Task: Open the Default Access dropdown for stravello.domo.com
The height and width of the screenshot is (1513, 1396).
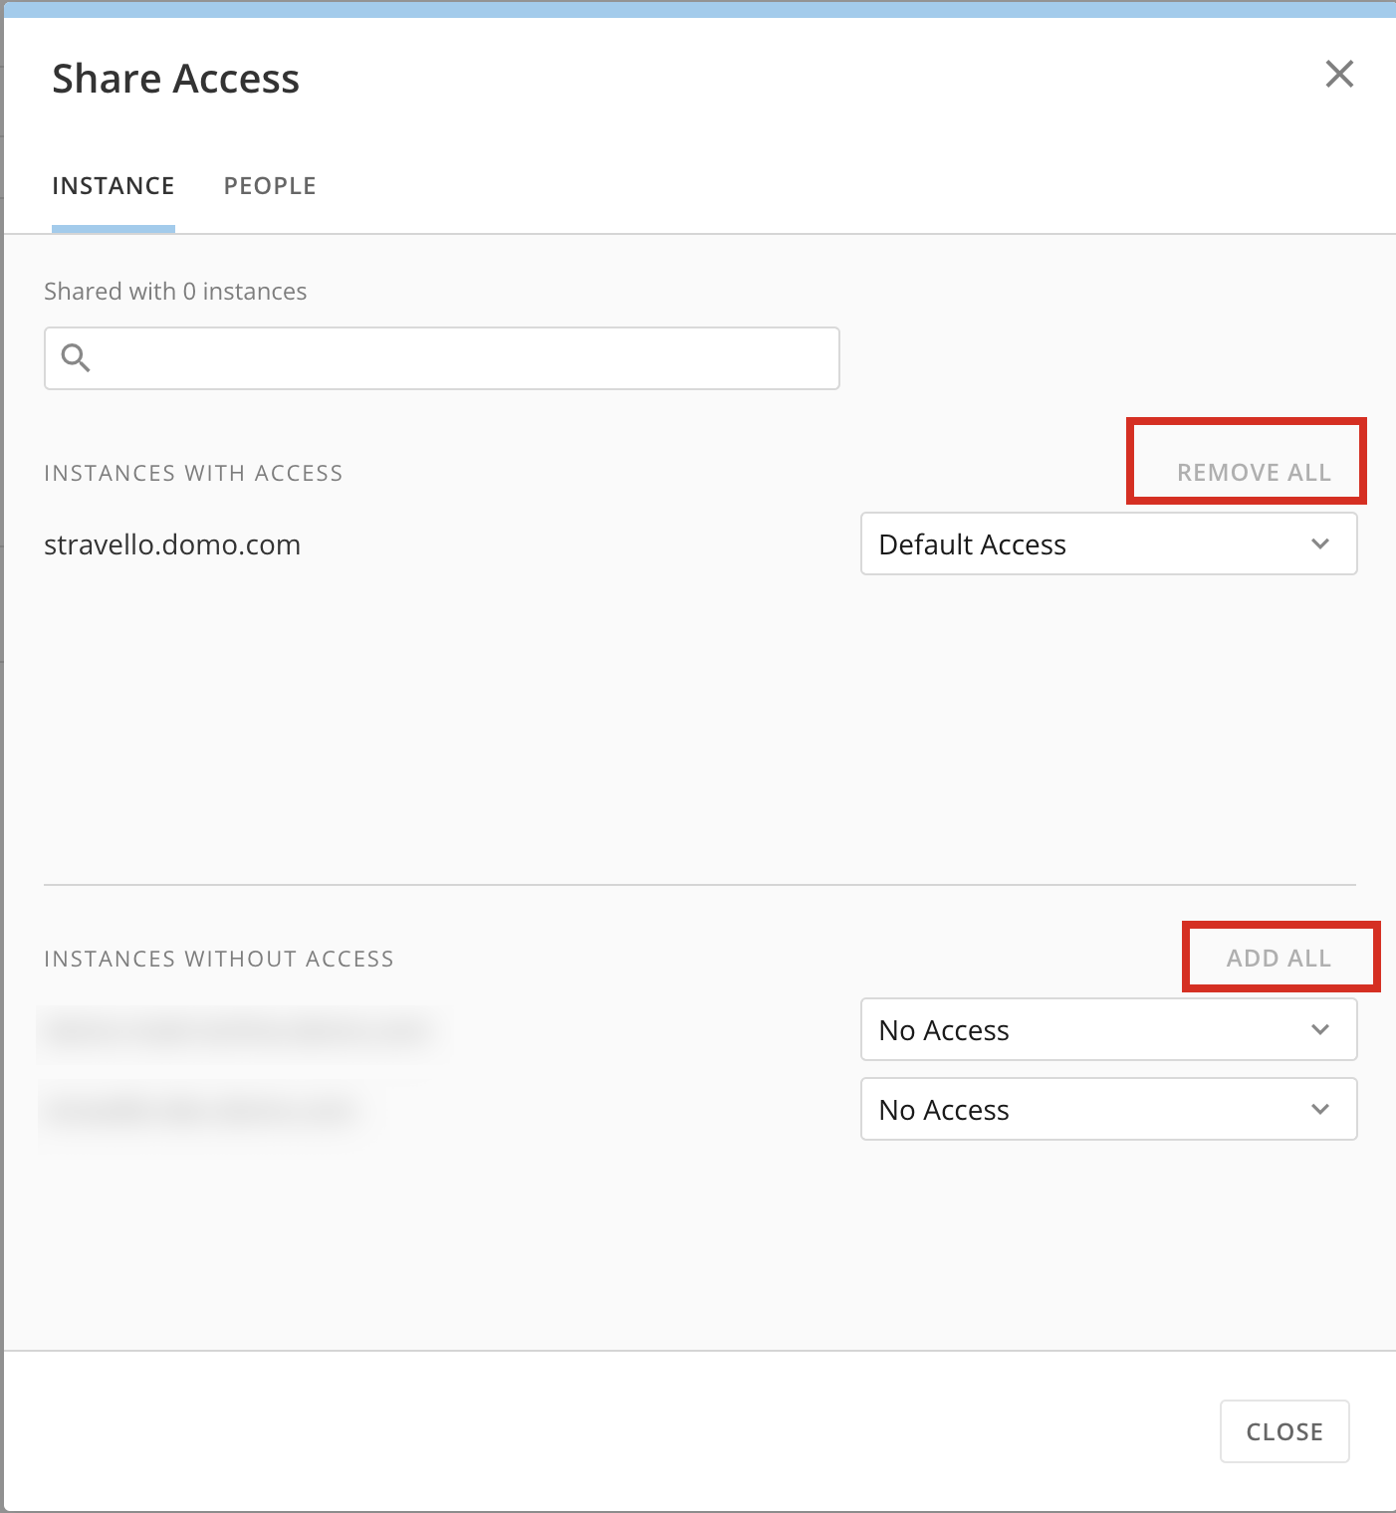Action: tap(1108, 543)
